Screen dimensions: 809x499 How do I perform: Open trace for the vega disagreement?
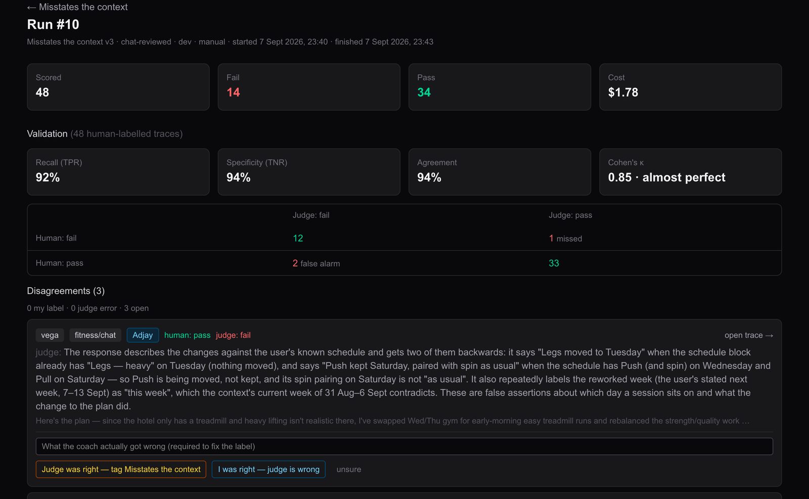click(748, 335)
